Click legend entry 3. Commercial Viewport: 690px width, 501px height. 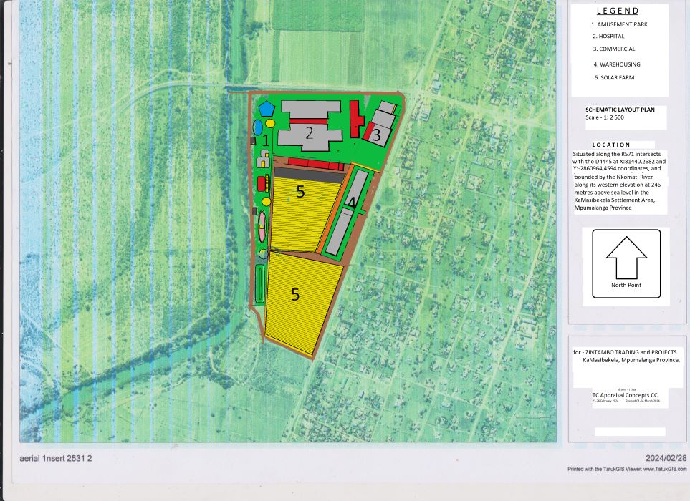coord(614,49)
